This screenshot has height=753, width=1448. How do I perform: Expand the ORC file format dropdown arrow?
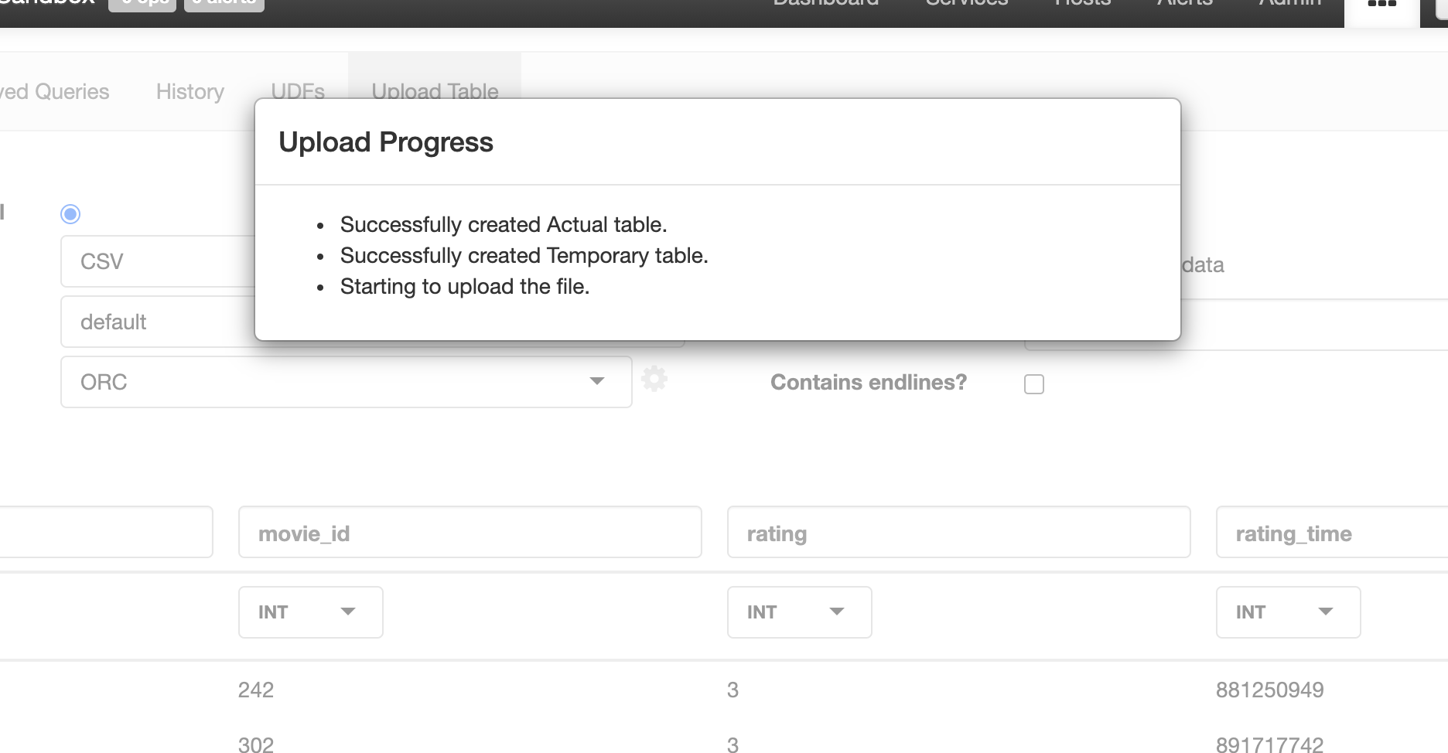click(x=596, y=381)
